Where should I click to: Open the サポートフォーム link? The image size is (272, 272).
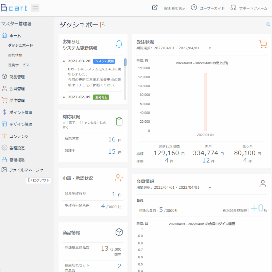(253, 8)
